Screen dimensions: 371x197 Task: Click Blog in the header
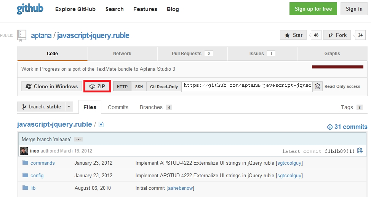[173, 9]
